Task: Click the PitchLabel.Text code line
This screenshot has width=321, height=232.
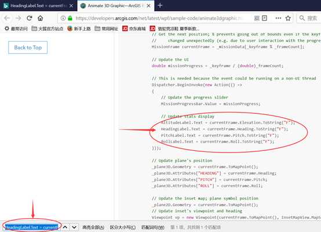Action: coord(220,135)
